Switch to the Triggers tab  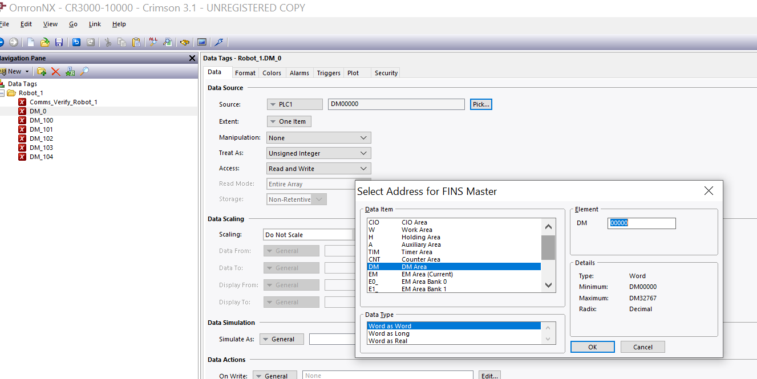point(329,73)
